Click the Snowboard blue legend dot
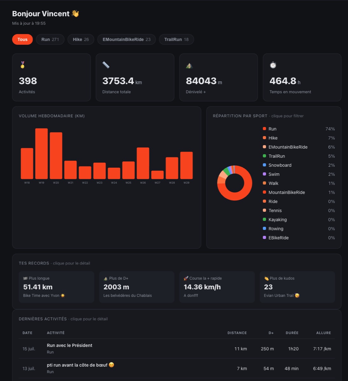This screenshot has width=348, height=381. coord(264,165)
